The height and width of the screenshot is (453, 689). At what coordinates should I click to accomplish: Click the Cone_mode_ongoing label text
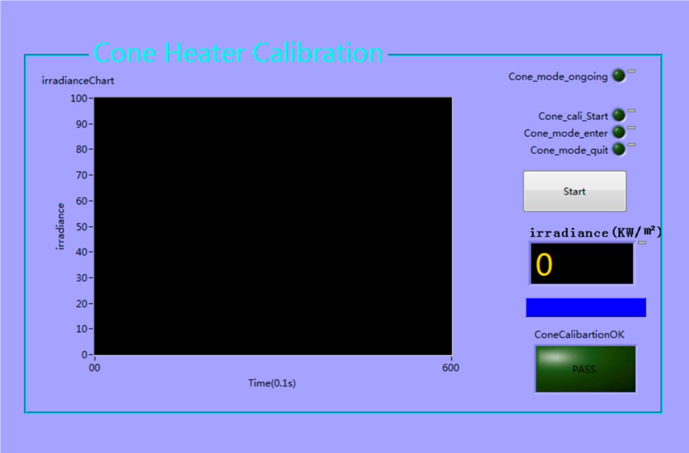558,77
